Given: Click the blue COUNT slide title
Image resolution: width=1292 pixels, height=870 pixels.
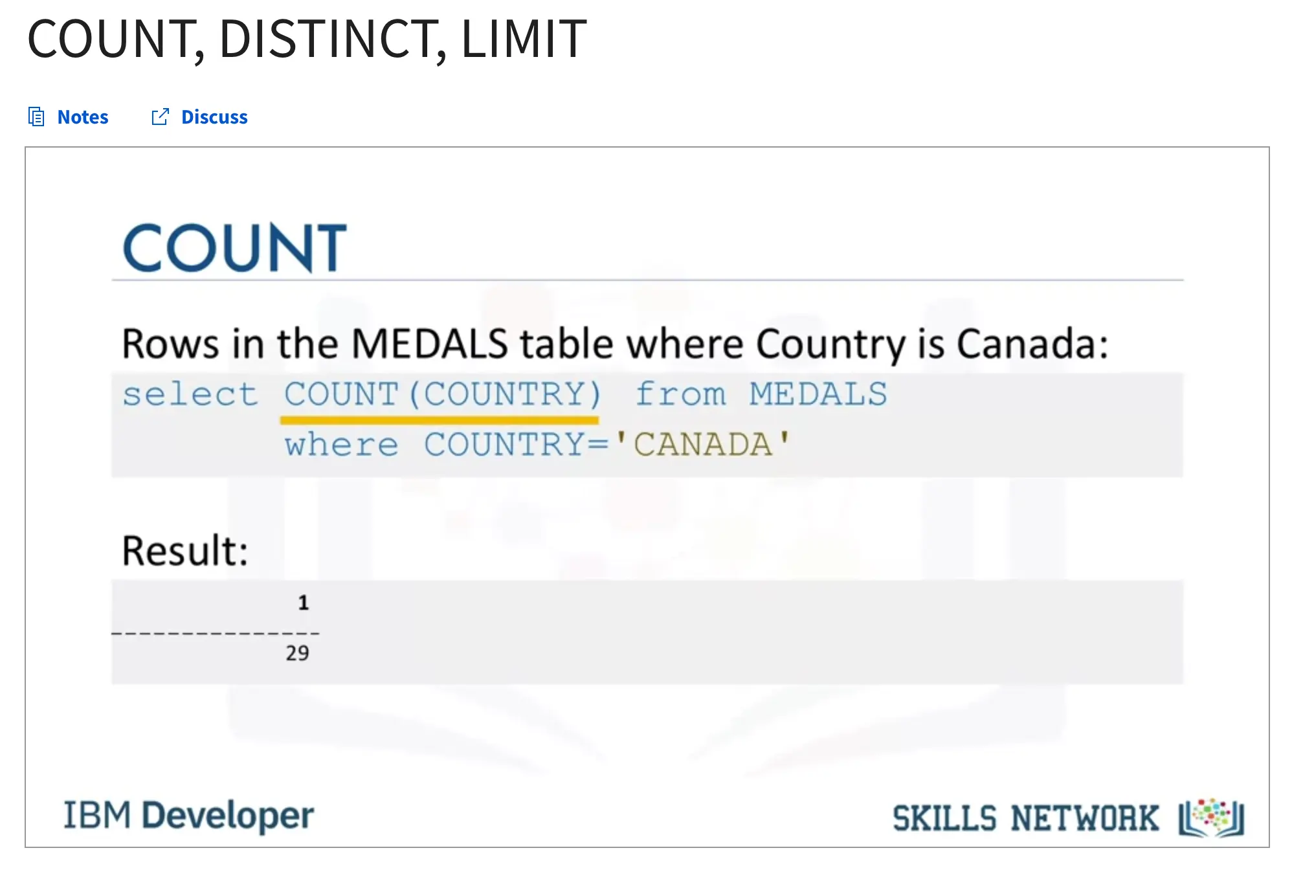Looking at the screenshot, I should (x=235, y=248).
